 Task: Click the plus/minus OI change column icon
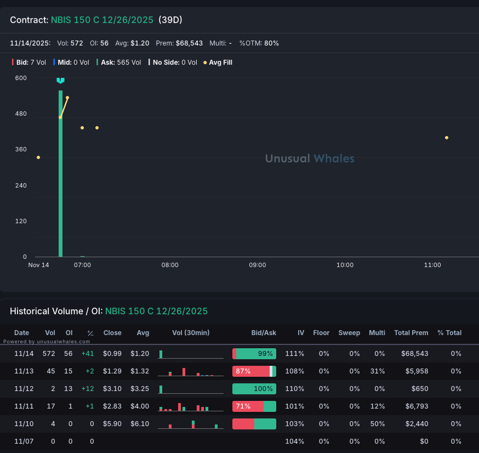pyautogui.click(x=90, y=333)
